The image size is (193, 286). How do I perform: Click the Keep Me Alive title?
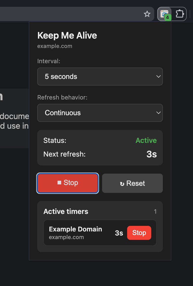pyautogui.click(x=67, y=35)
